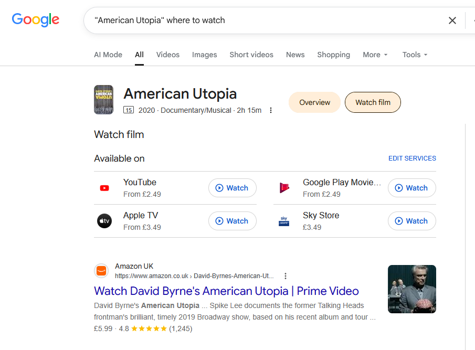Click the Sky Store icon
Screen dimensions: 475x350
pos(284,221)
